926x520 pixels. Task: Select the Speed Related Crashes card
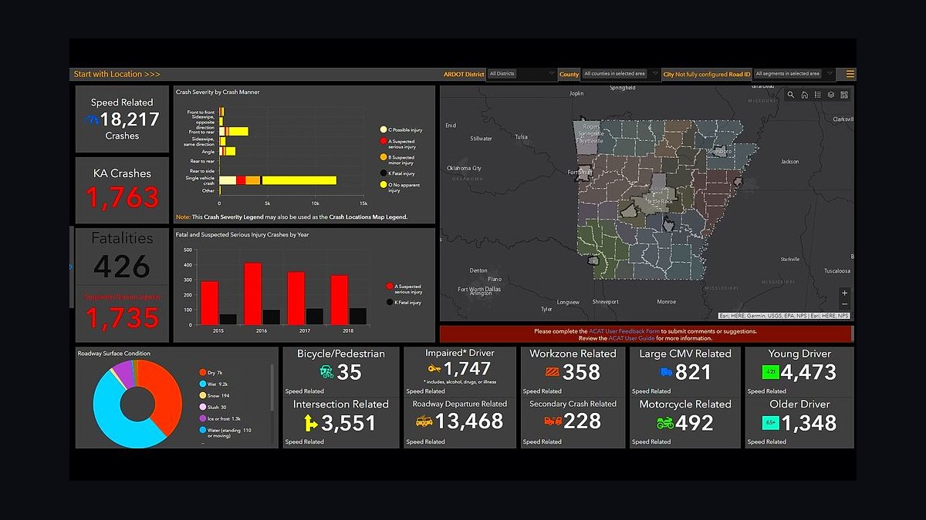click(122, 119)
